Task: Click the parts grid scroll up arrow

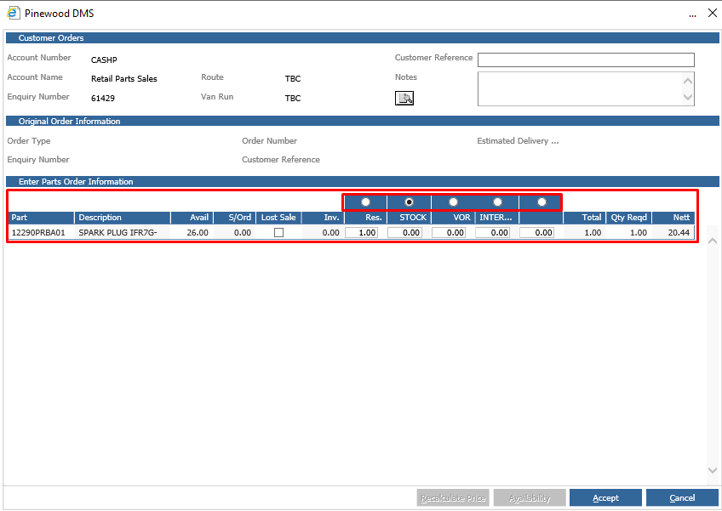Action: 713,241
